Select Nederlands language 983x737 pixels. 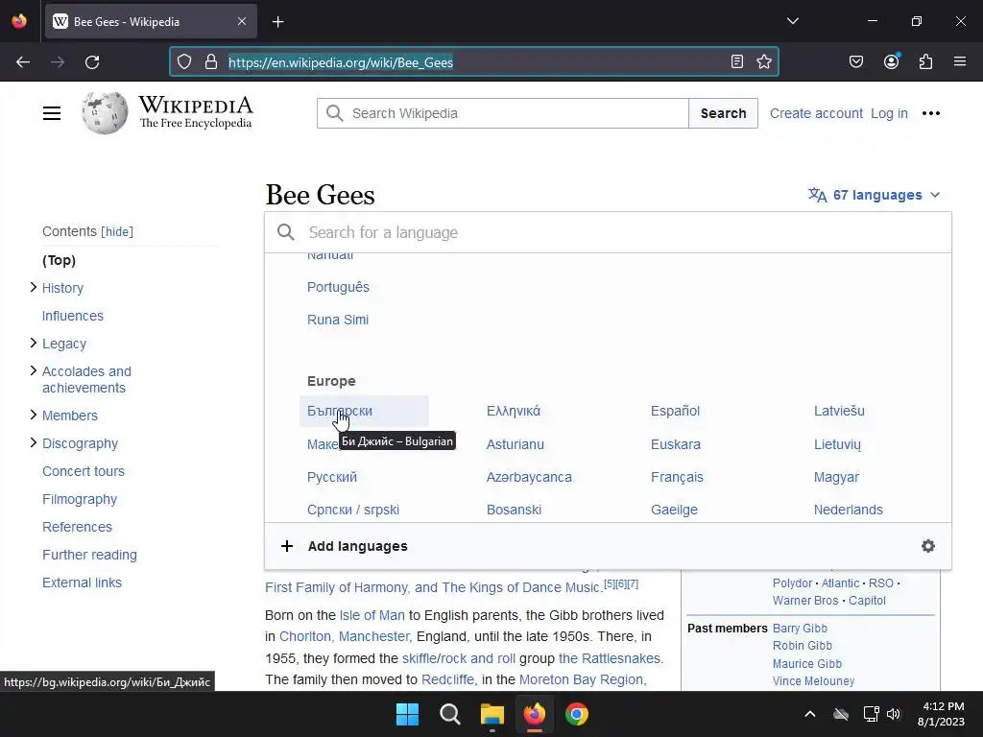point(849,510)
